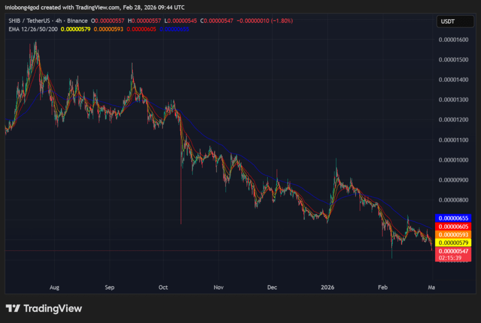Toggle the last price label 0.00000547

[453, 252]
